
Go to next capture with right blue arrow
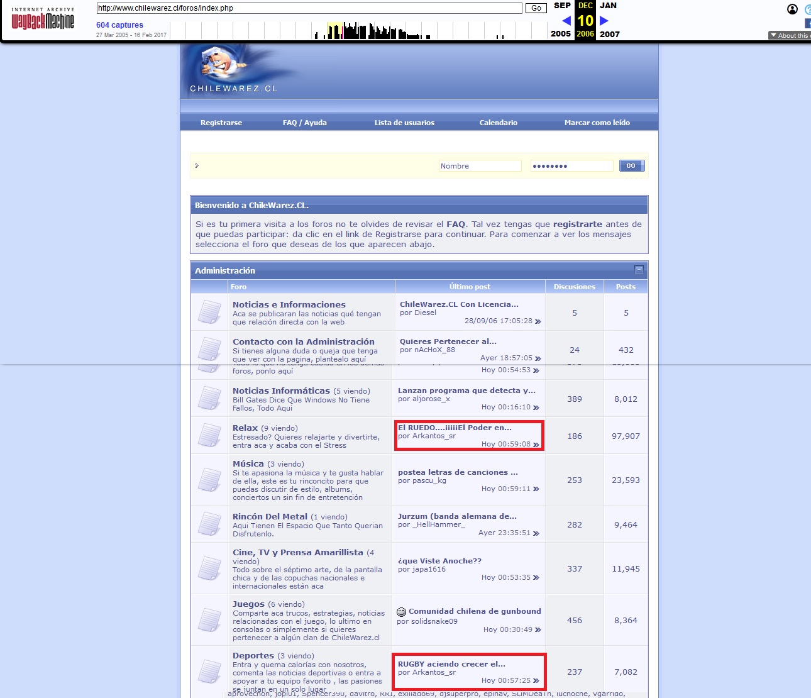pyautogui.click(x=604, y=21)
